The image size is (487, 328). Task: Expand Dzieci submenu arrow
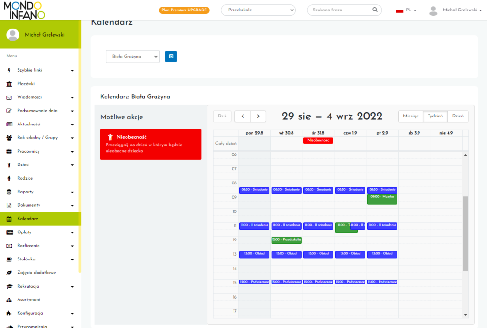pos(72,165)
